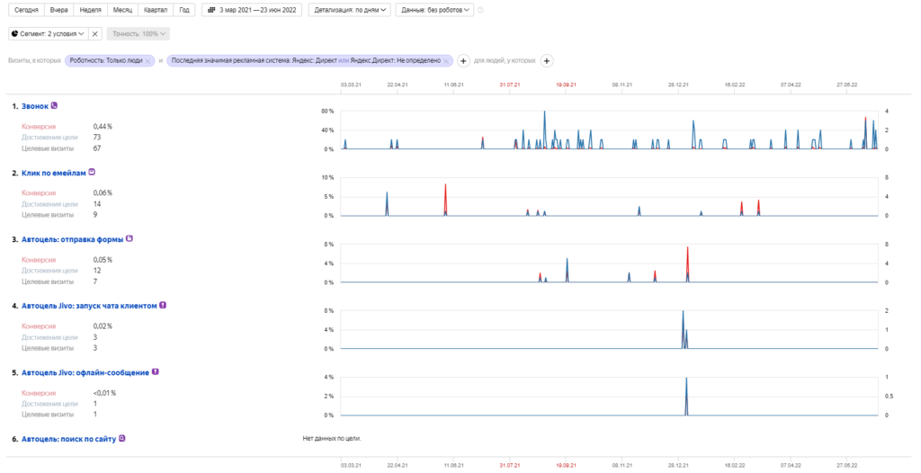Open the Детализация: по дням dropdown
Screen dimensions: 921x473
(350, 10)
